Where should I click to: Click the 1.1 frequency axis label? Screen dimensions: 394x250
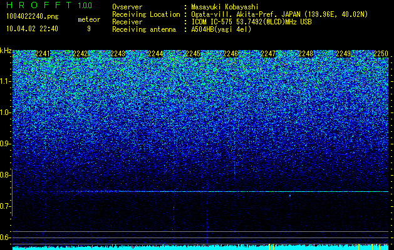(5, 81)
